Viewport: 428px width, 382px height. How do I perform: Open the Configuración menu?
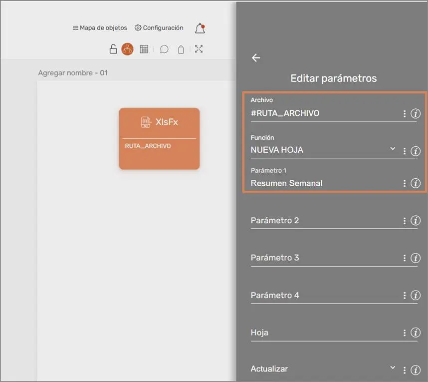coord(159,28)
